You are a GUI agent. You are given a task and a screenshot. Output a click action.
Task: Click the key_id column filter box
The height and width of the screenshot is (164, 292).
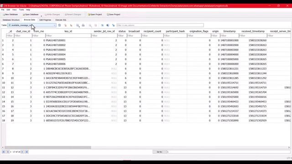point(68,36)
